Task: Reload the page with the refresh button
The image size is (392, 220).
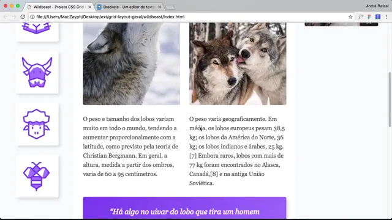Action: [23, 16]
